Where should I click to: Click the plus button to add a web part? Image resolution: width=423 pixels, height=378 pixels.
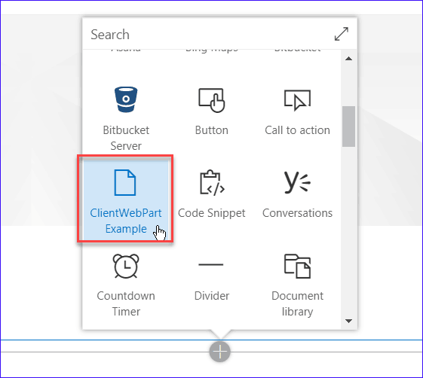(x=220, y=352)
